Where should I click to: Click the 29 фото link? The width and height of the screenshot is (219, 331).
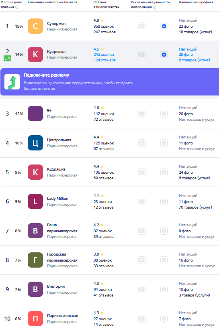186,55
